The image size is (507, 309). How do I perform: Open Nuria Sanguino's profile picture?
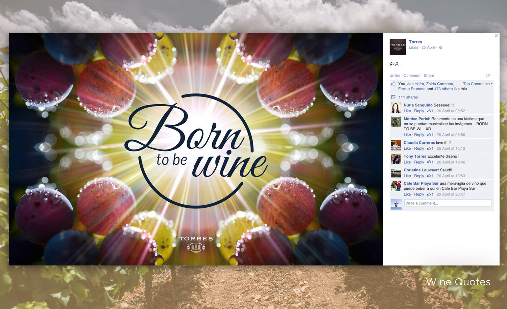pos(396,108)
